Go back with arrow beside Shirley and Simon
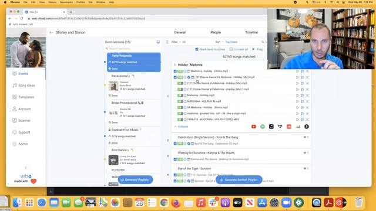This screenshot has height=211, width=376. tap(51, 33)
